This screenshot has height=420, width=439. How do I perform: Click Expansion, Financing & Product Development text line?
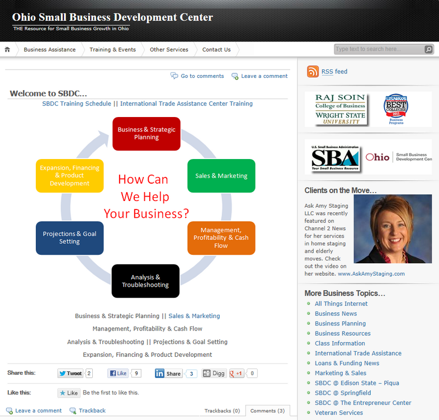[147, 354]
